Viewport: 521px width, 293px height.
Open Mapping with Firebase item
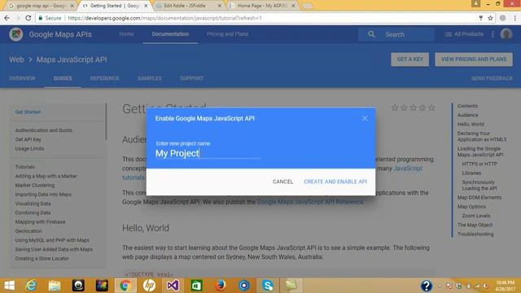click(x=40, y=221)
